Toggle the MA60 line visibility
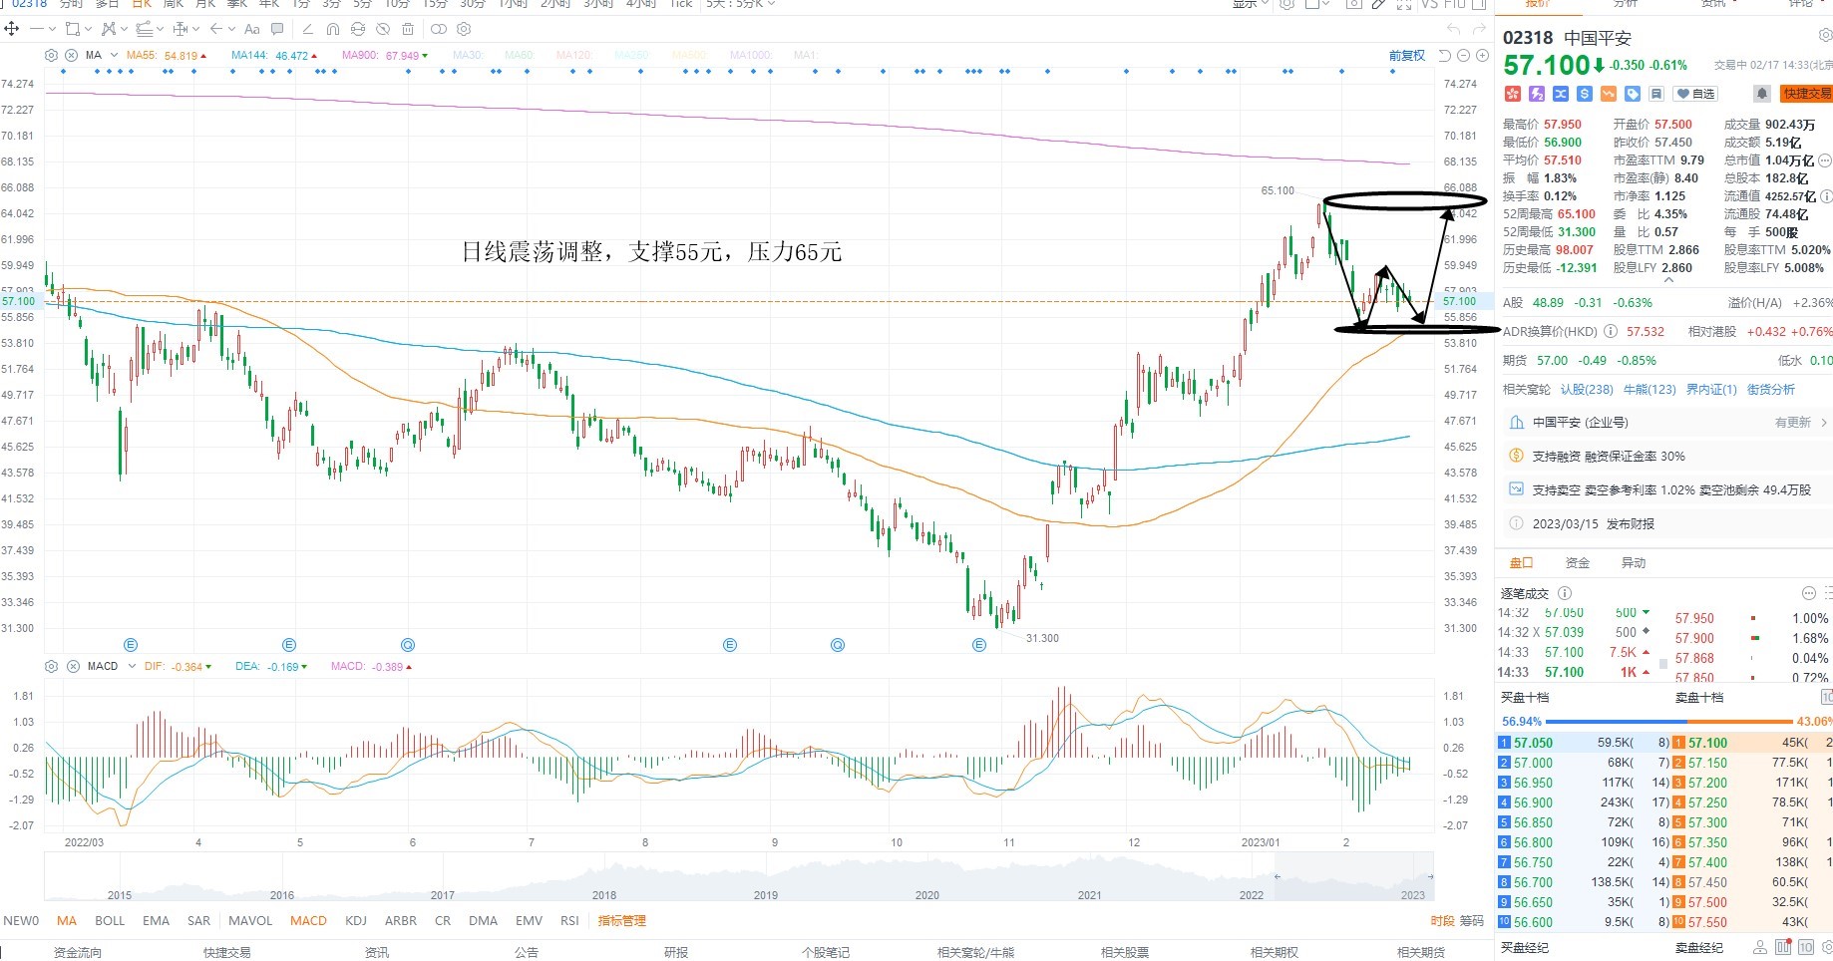1833x961 pixels. coord(520,56)
